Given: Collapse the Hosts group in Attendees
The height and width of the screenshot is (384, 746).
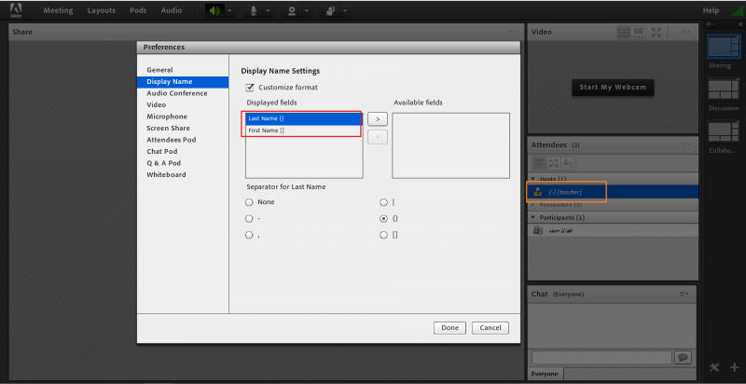Looking at the screenshot, I should coord(533,178).
